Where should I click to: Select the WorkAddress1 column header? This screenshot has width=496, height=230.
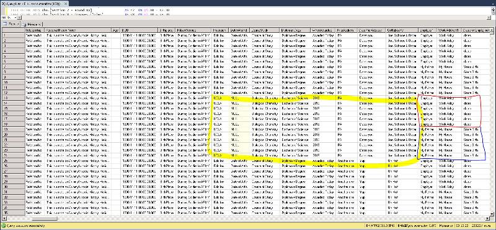tap(449, 30)
